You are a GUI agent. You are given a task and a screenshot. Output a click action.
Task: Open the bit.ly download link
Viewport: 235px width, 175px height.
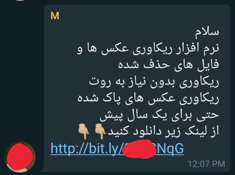(117, 149)
